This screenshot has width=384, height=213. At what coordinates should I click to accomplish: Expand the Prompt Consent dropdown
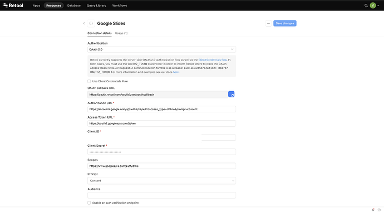(x=161, y=181)
